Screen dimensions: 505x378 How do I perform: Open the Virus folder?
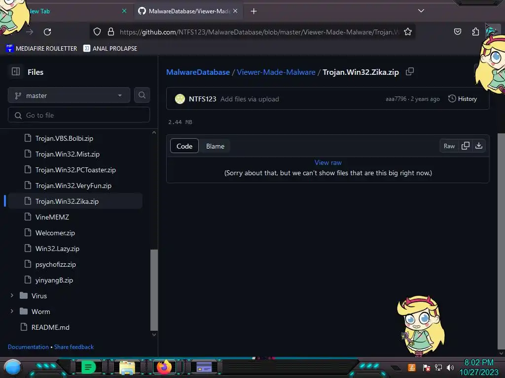[39, 296]
